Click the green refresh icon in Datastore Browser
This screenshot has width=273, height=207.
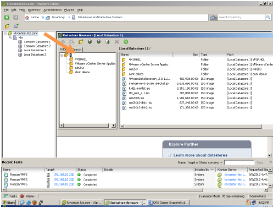(x=126, y=42)
